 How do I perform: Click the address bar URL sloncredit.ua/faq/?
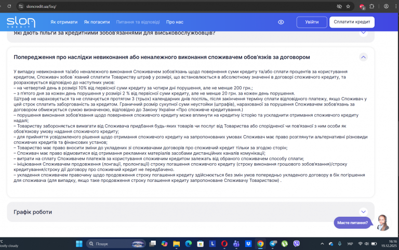point(41,6)
